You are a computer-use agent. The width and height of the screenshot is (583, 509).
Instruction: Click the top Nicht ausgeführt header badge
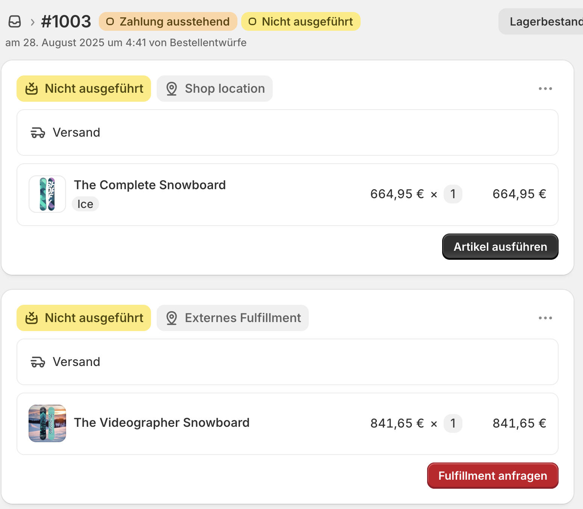(x=301, y=21)
